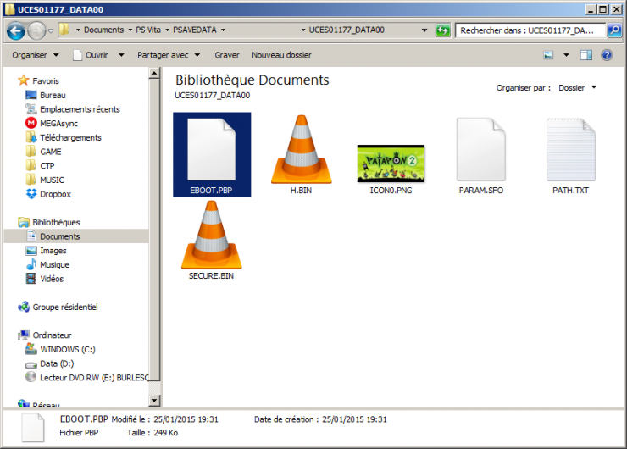This screenshot has width=627, height=449.
Task: Select H.BIN VLC cone file
Action: pyautogui.click(x=301, y=155)
